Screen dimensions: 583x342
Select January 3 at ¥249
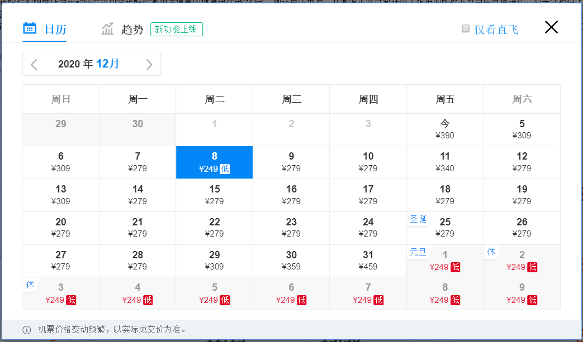[x=60, y=293]
